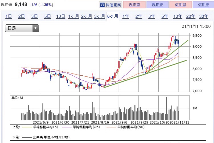Open the 10日 period tab
Screen dimensions: 214x143
point(60,16)
